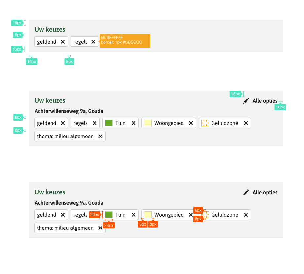Open the "Alle opties" link in the middle panel
The height and width of the screenshot is (274, 304).
(266, 101)
